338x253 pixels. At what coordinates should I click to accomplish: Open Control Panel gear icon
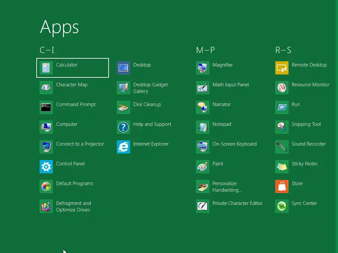point(46,167)
